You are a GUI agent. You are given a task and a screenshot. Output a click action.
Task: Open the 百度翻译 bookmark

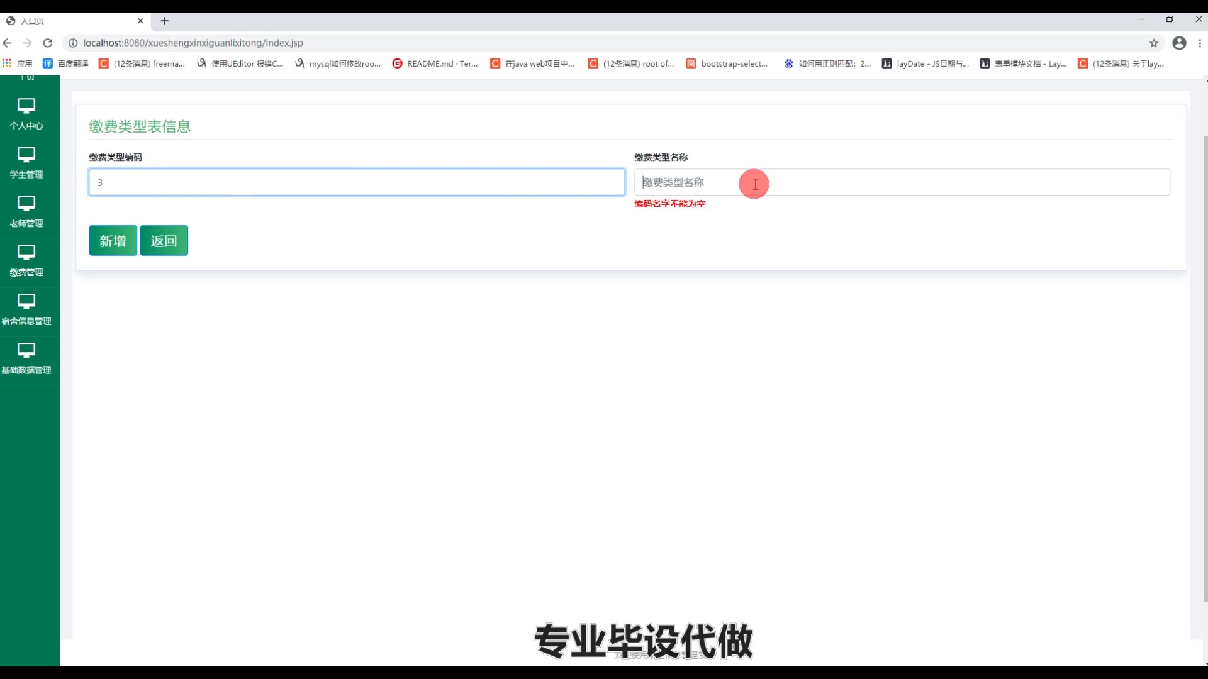(65, 63)
